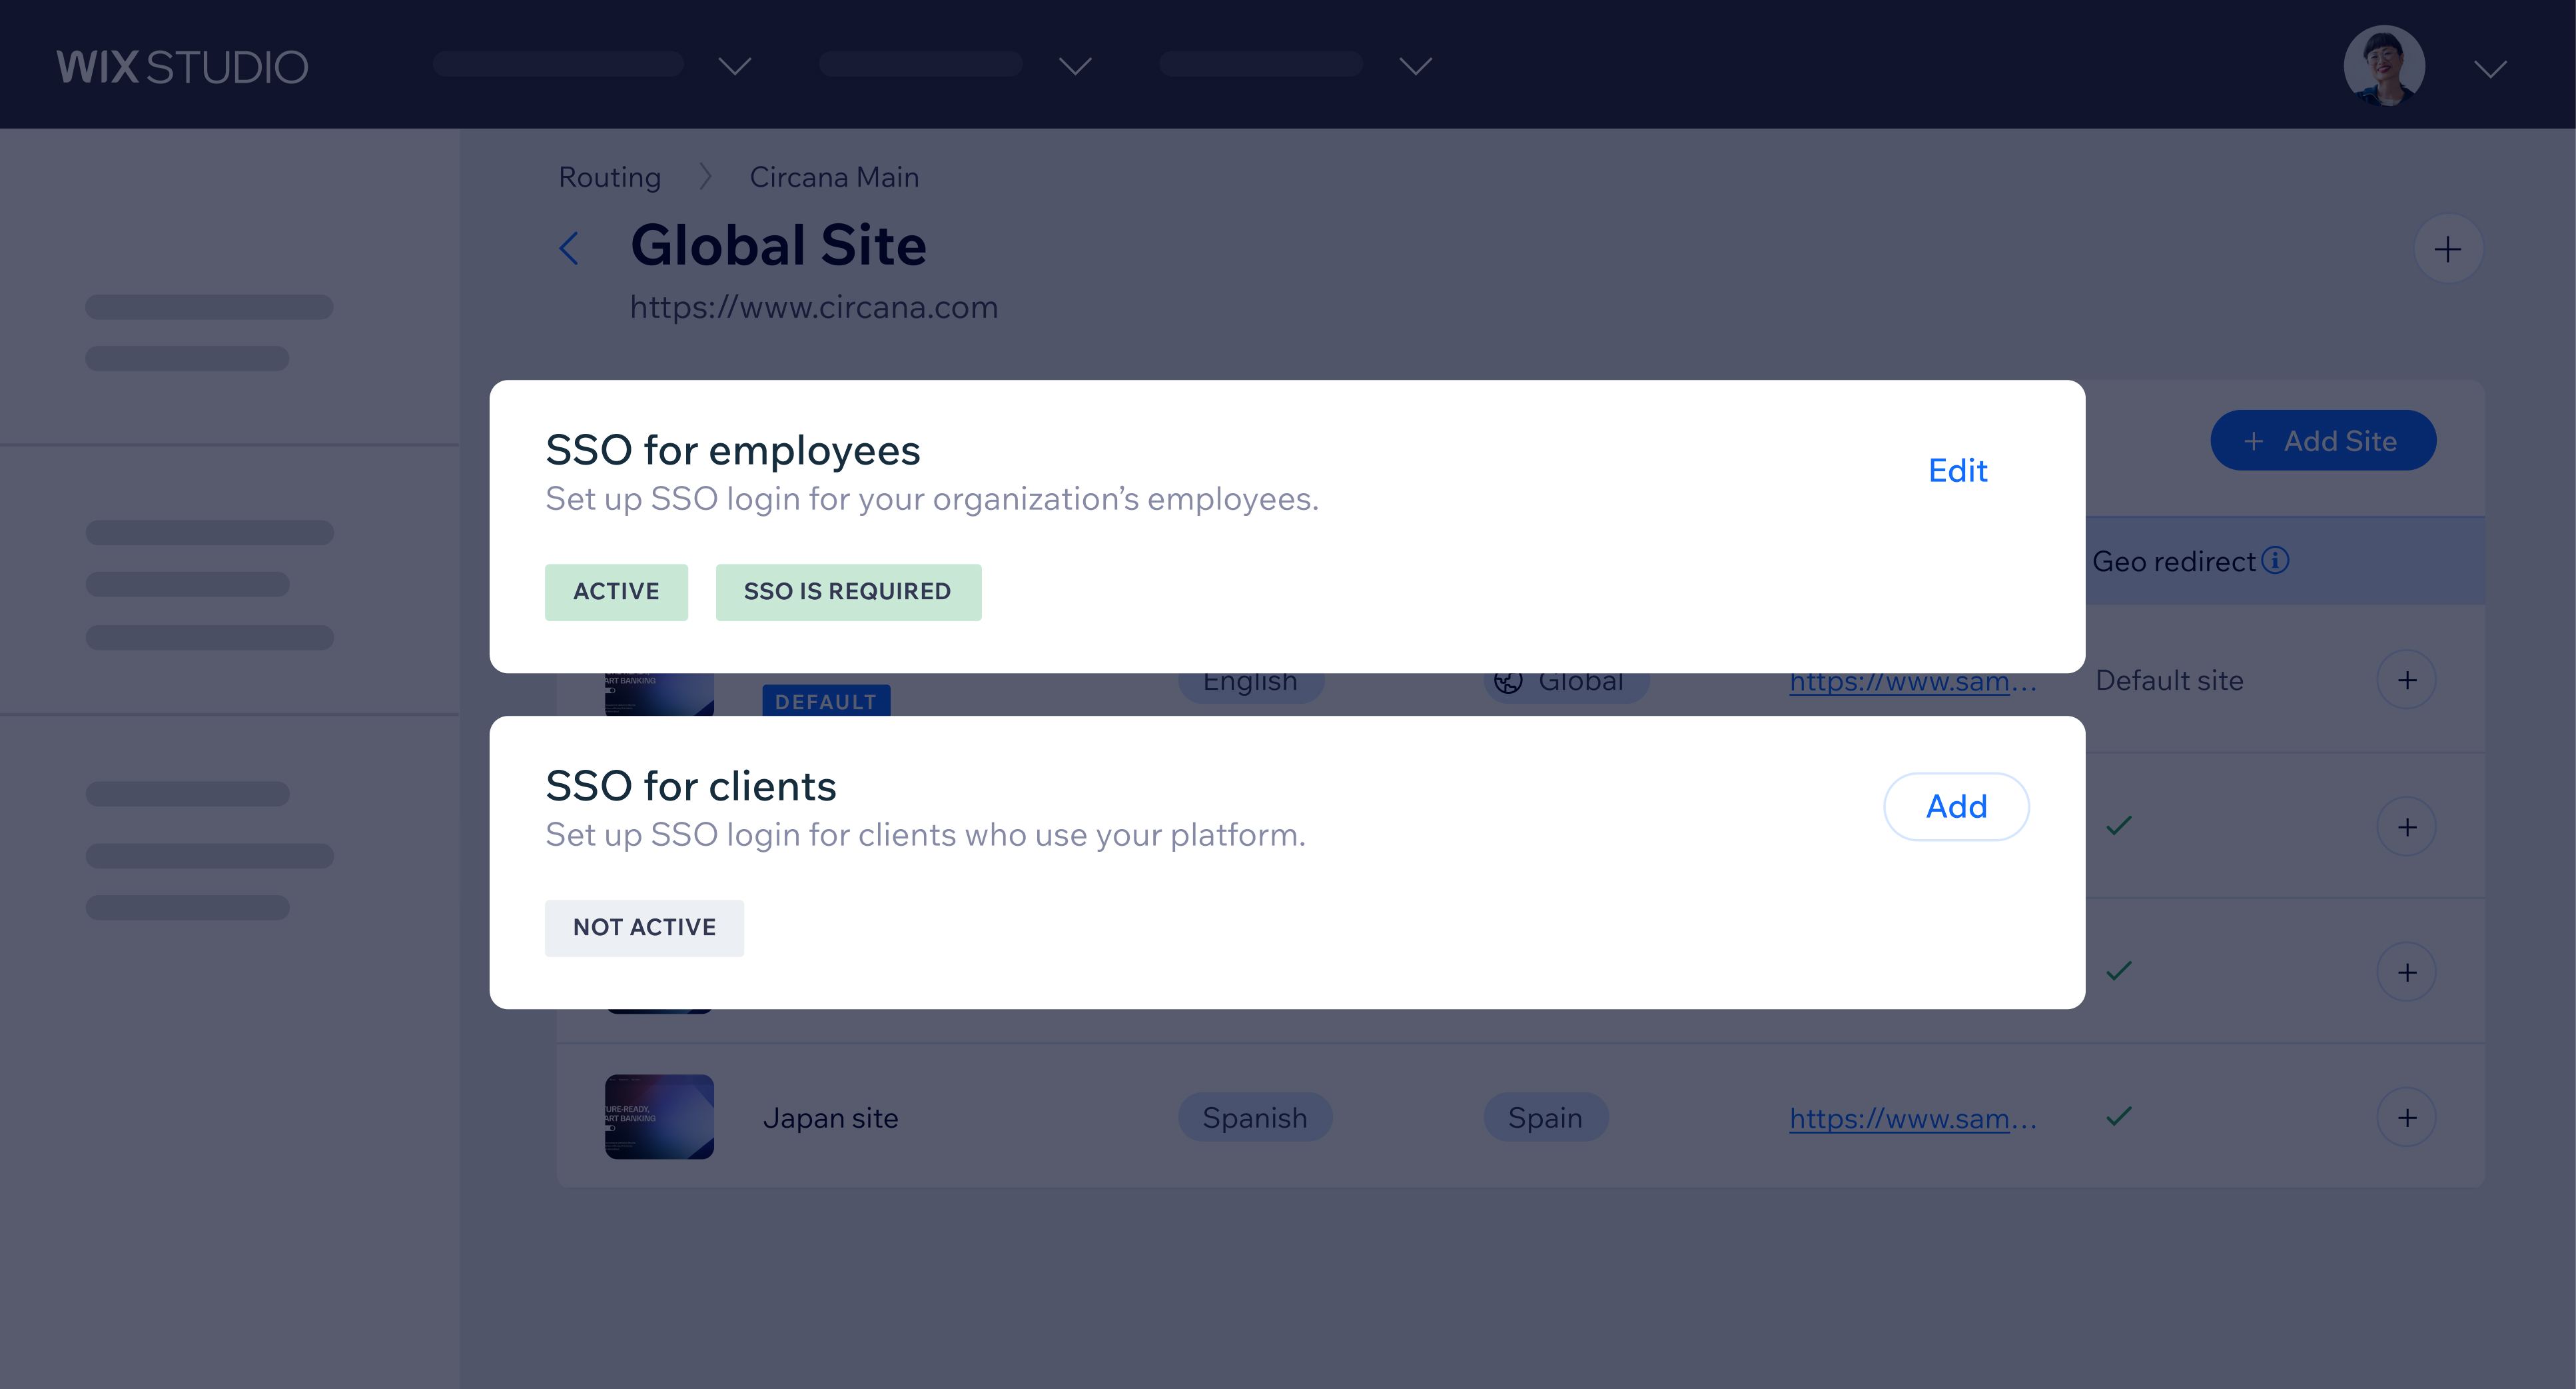Click the Add Site button

coord(2322,441)
